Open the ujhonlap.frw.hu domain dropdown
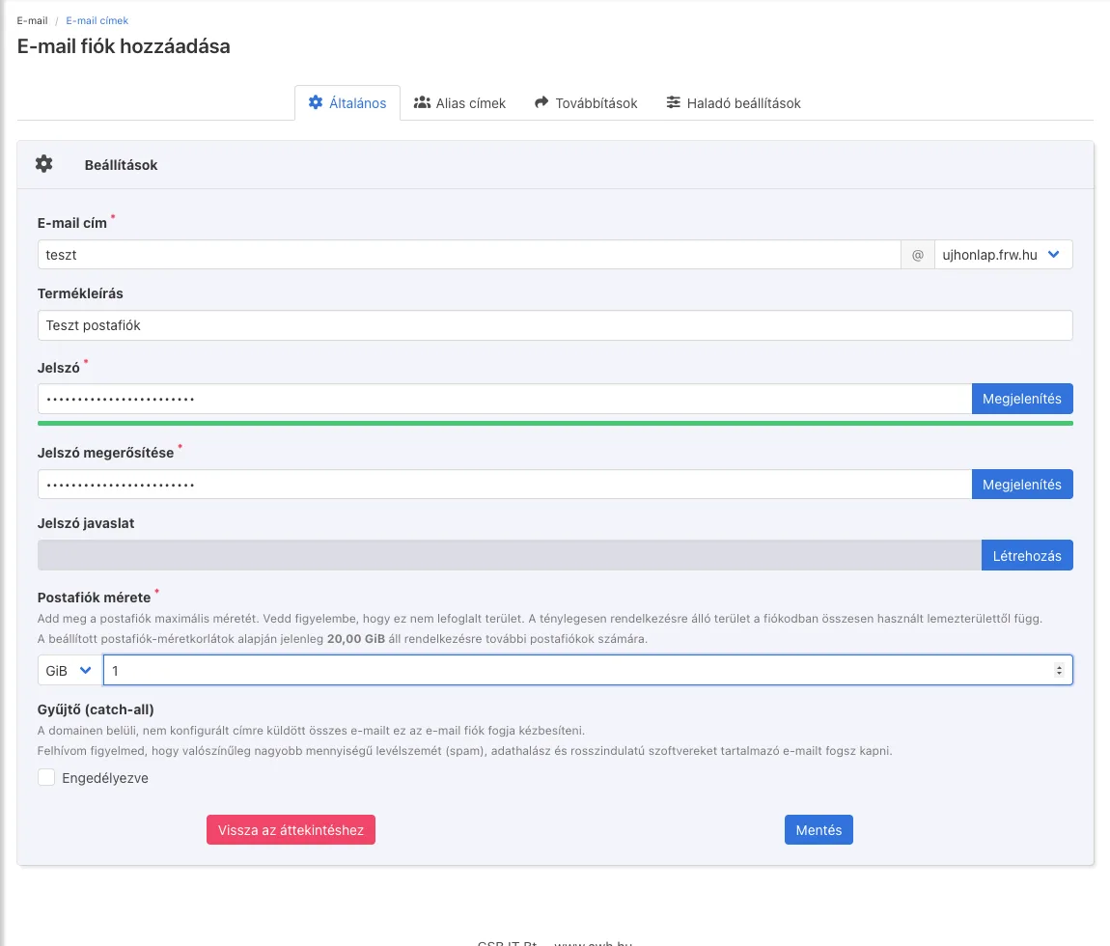 click(1003, 255)
